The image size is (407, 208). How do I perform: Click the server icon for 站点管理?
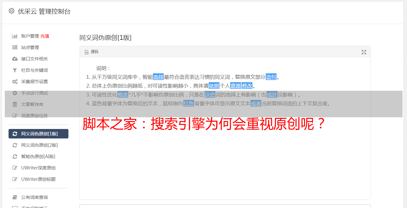pyautogui.click(x=15, y=47)
